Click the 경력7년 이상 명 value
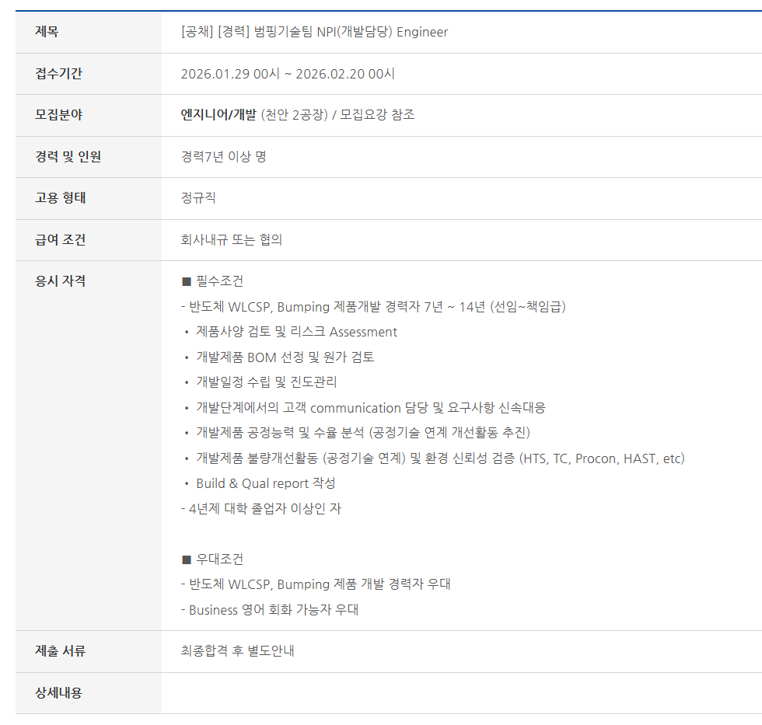The height and width of the screenshot is (725, 762). coord(223,157)
